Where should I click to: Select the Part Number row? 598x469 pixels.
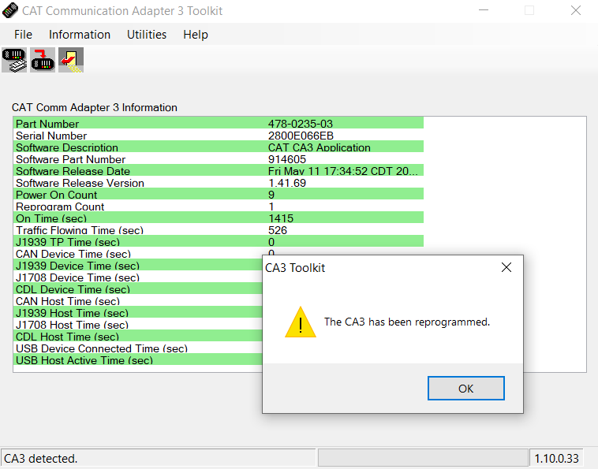tap(219, 124)
